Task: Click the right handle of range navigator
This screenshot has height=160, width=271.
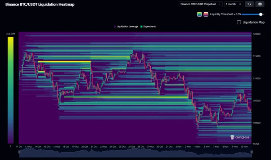Action: point(251,152)
